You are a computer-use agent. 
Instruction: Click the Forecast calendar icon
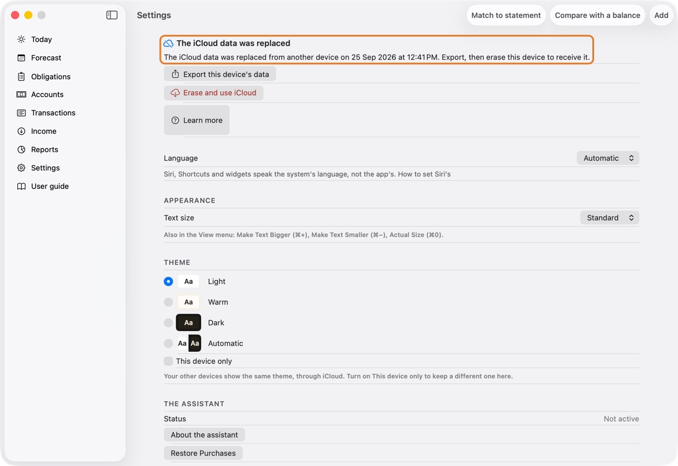21,58
